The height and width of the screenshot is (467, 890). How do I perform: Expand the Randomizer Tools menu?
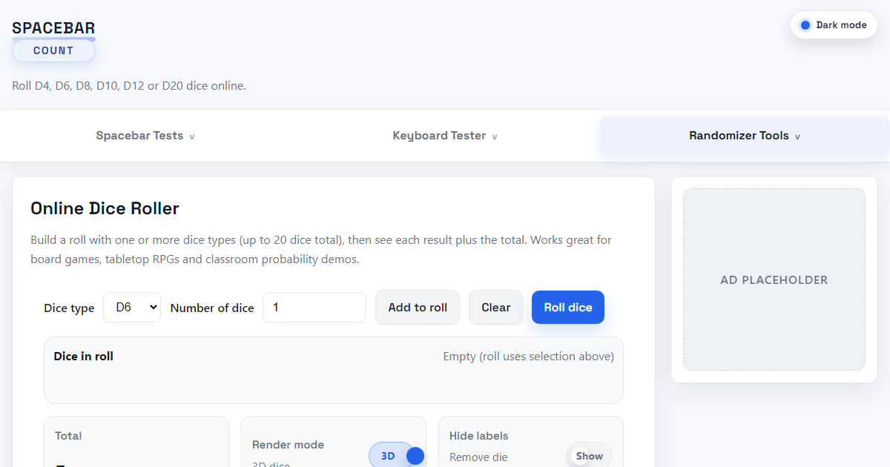point(745,136)
